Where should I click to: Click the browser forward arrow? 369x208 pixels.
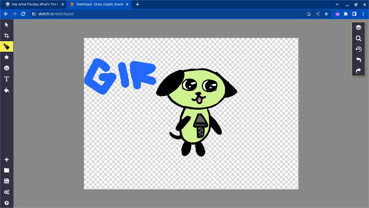(x=15, y=14)
